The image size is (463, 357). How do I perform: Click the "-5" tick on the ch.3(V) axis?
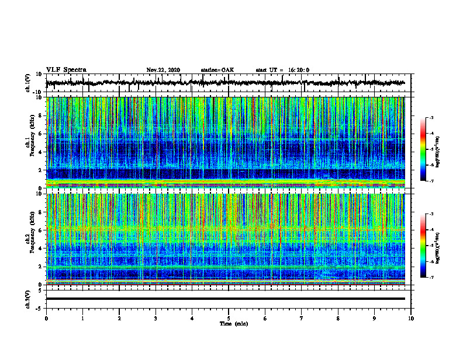(x=39, y=309)
